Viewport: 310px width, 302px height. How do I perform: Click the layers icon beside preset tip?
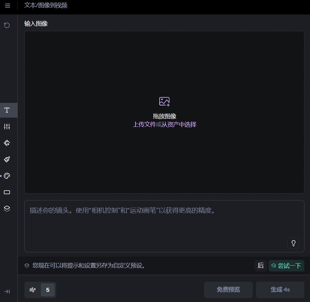[x=27, y=266]
